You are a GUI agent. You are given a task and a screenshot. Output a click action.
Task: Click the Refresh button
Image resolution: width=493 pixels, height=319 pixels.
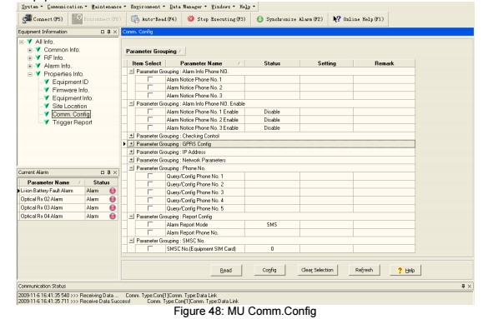click(x=364, y=270)
